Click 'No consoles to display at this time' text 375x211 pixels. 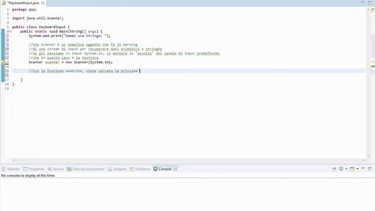[x=28, y=176]
